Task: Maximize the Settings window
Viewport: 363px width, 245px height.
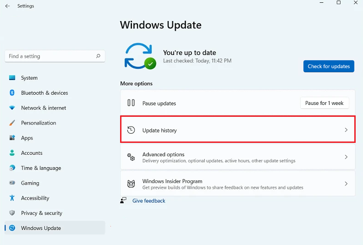Action: pos(338,3)
